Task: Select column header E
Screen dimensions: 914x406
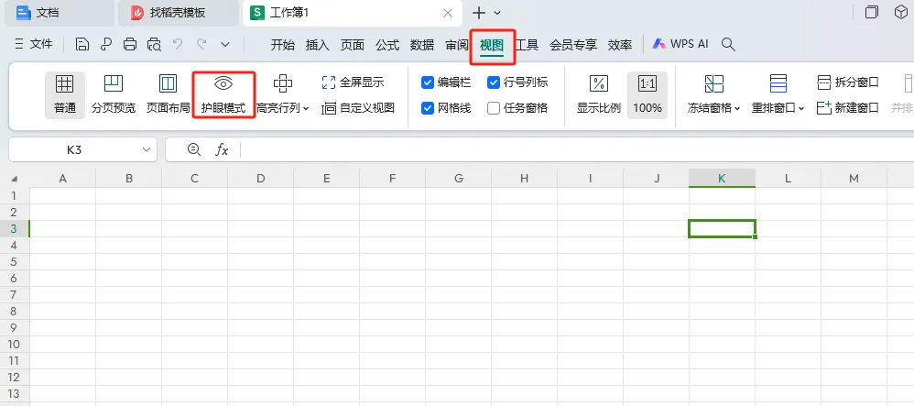Action: click(326, 179)
